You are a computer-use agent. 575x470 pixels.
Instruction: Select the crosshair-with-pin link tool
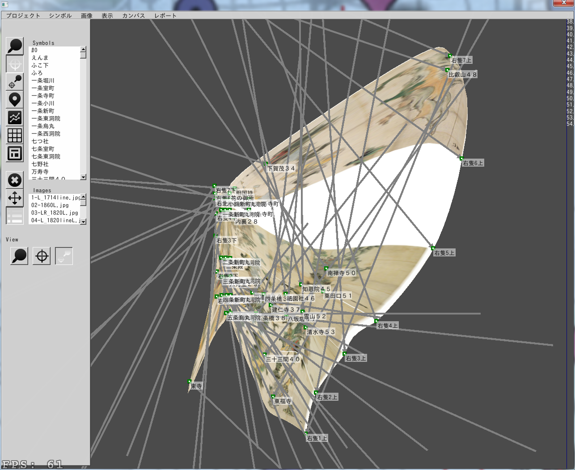coord(15,82)
